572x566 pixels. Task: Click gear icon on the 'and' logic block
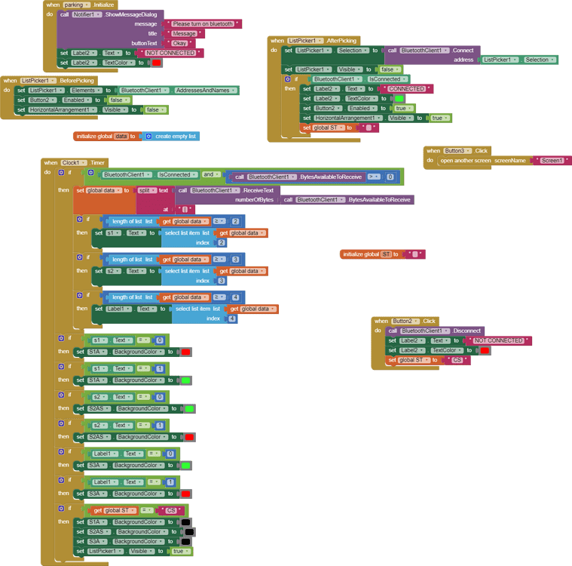(91, 173)
